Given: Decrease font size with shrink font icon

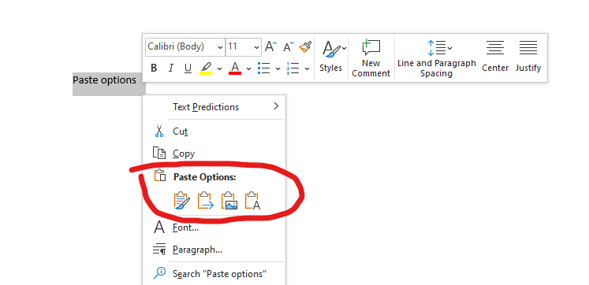Looking at the screenshot, I should click(289, 47).
